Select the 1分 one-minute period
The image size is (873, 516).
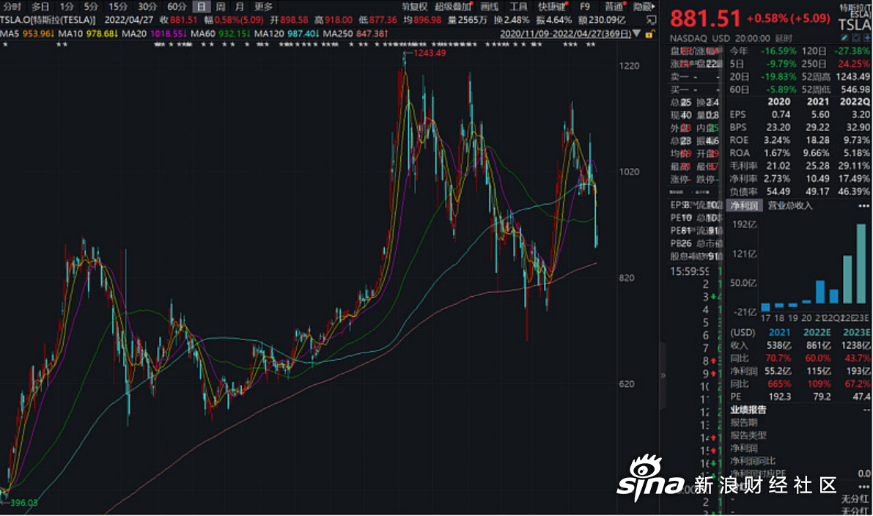pos(67,7)
